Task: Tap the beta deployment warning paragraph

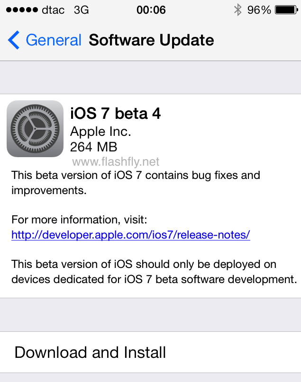Action: [154, 271]
